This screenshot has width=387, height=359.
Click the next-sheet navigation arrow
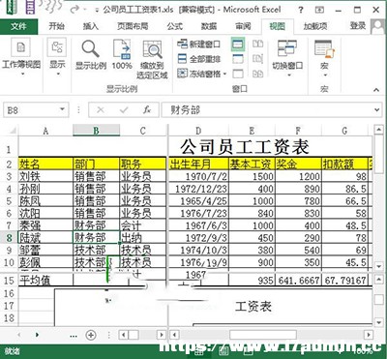pyautogui.click(x=38, y=335)
